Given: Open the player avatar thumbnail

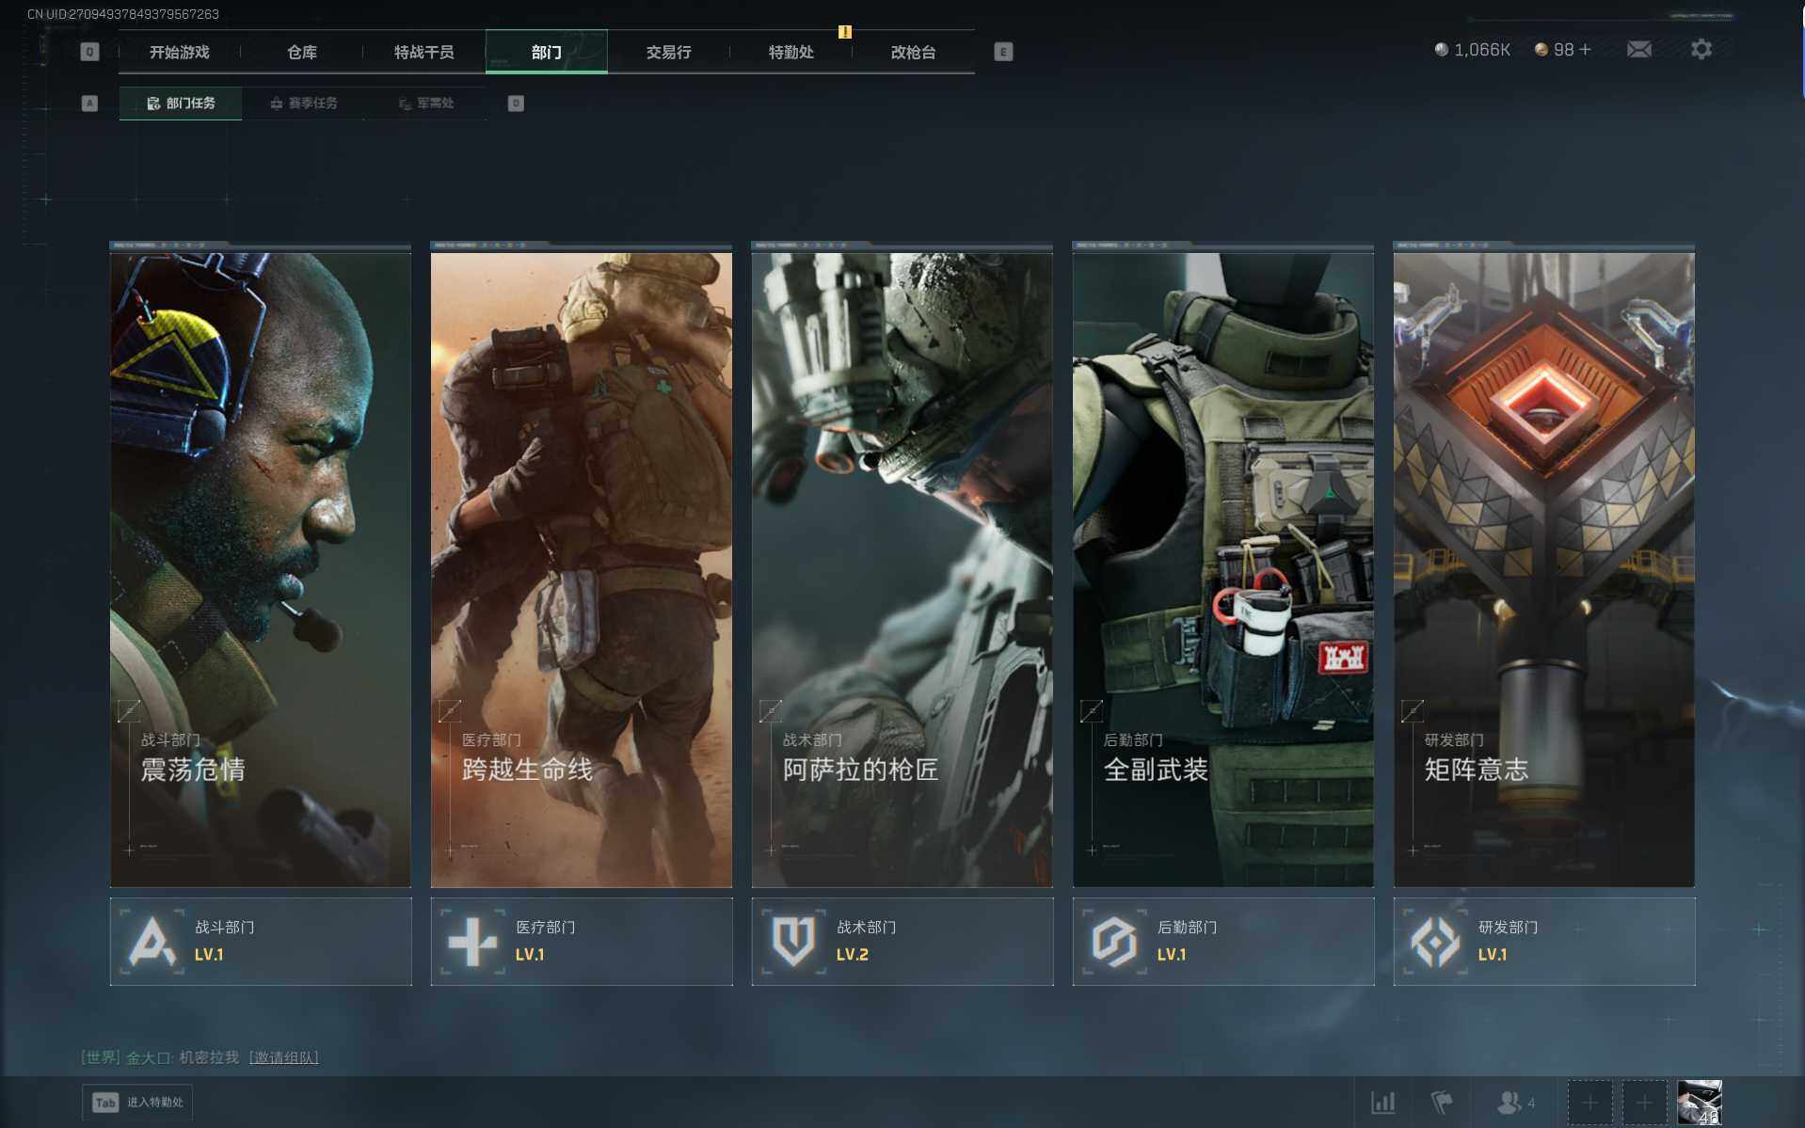Looking at the screenshot, I should coord(1700,1102).
